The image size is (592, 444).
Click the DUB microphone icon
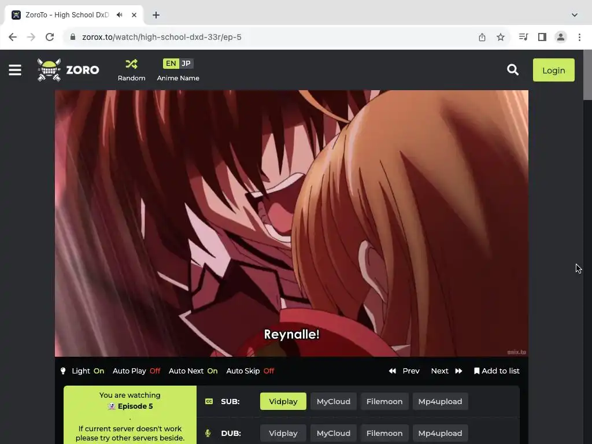tap(208, 433)
